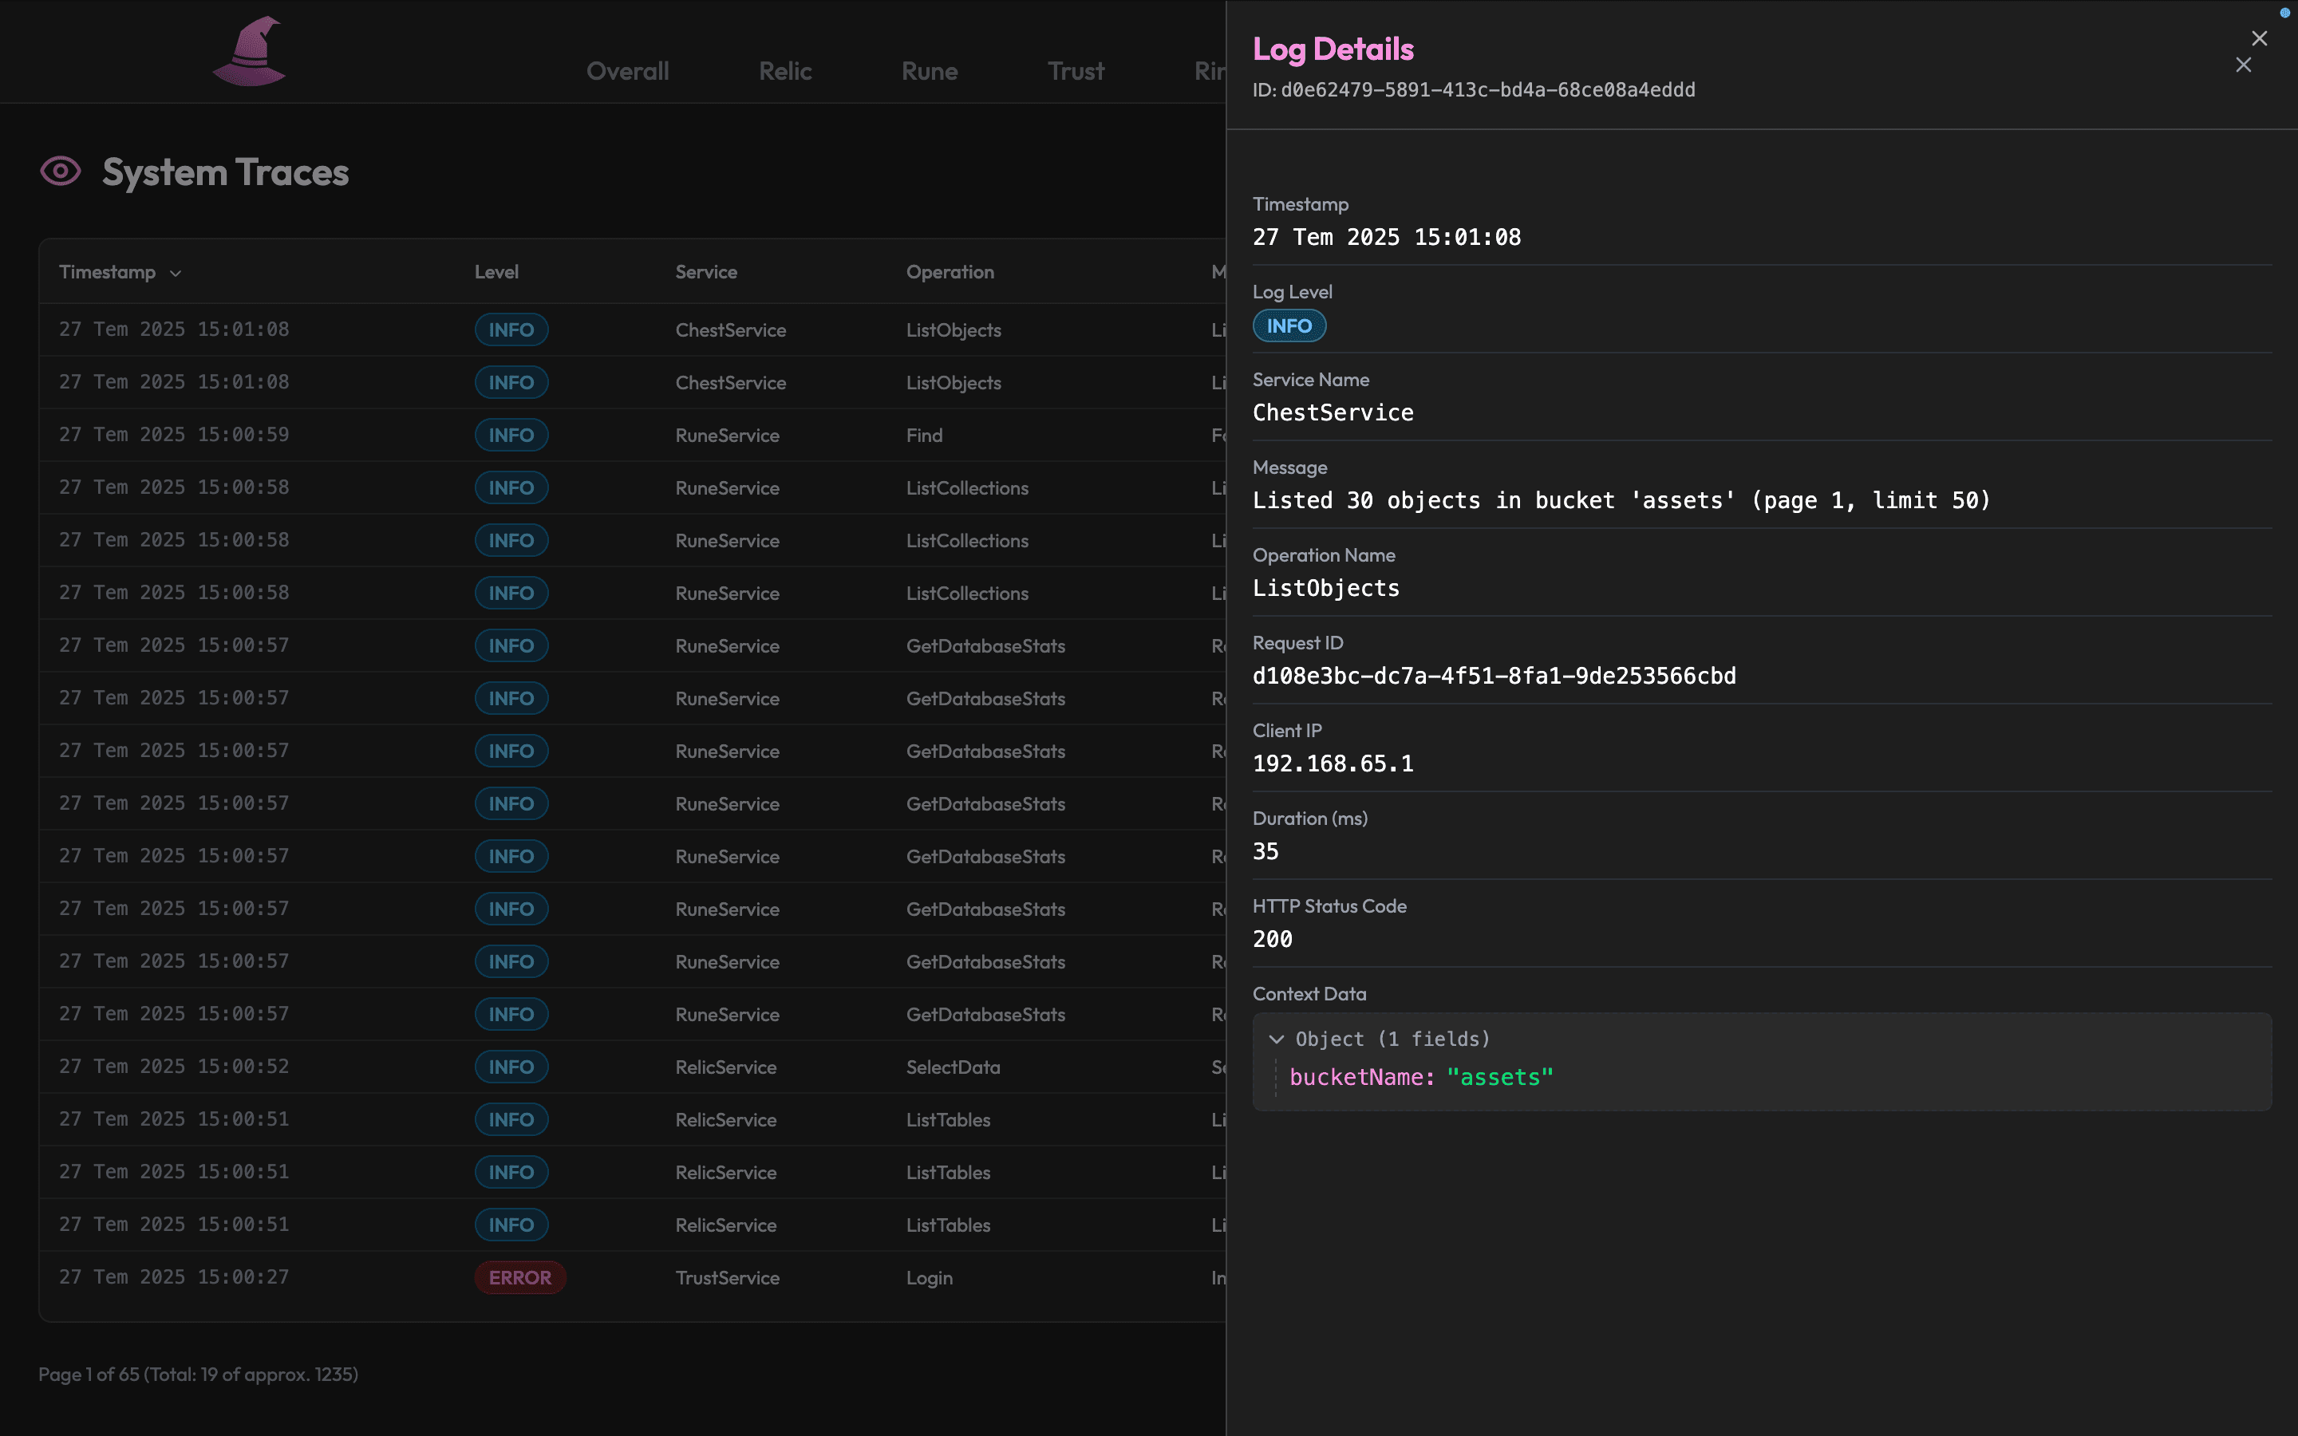Click the wizard hat logo
Viewport: 2298px width, 1436px height.
pos(250,51)
